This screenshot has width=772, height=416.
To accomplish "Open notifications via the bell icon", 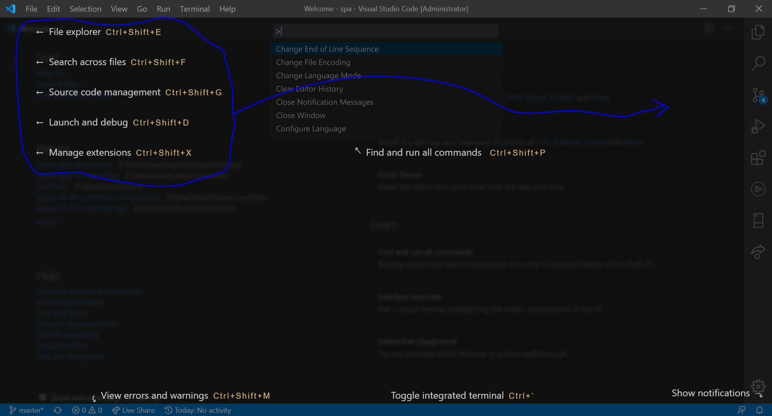I will pyautogui.click(x=760, y=410).
